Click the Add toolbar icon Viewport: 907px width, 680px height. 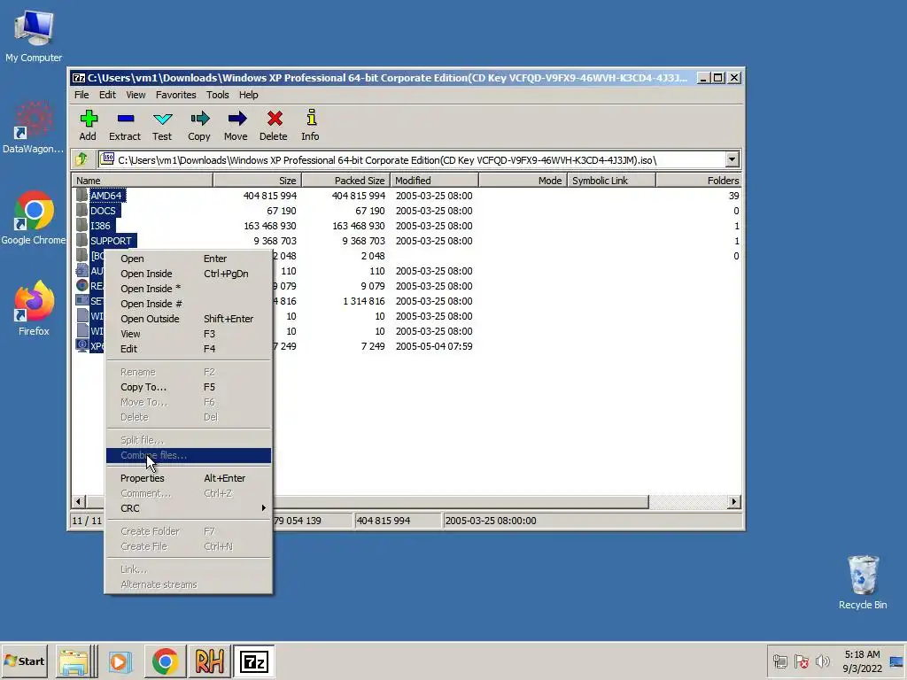[x=88, y=125]
